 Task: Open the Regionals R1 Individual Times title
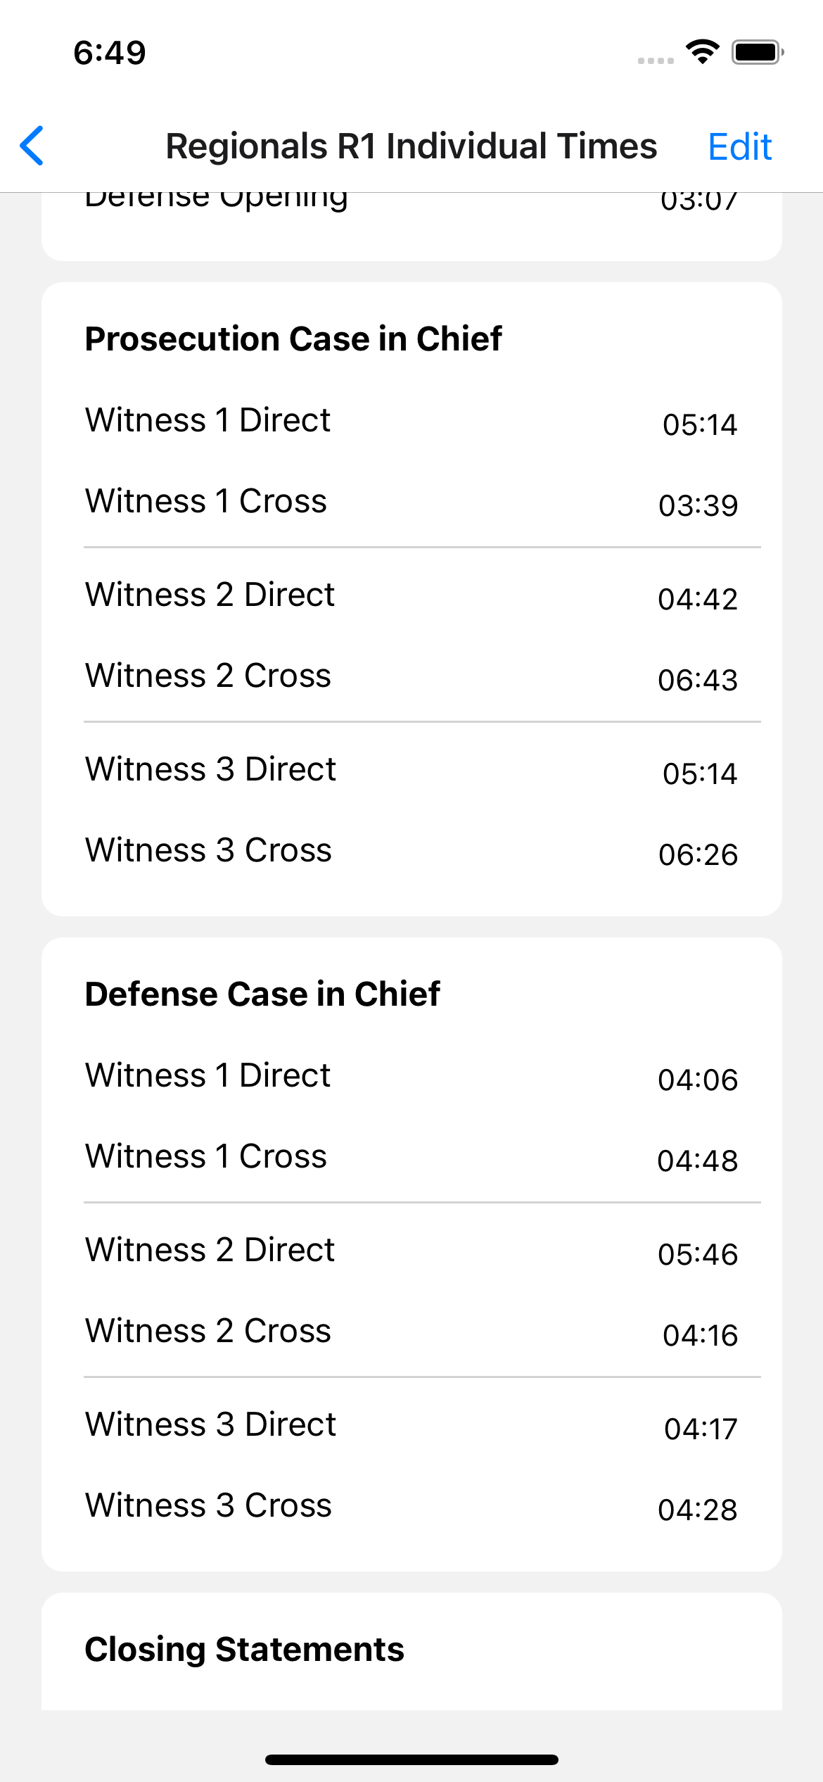coord(412,146)
